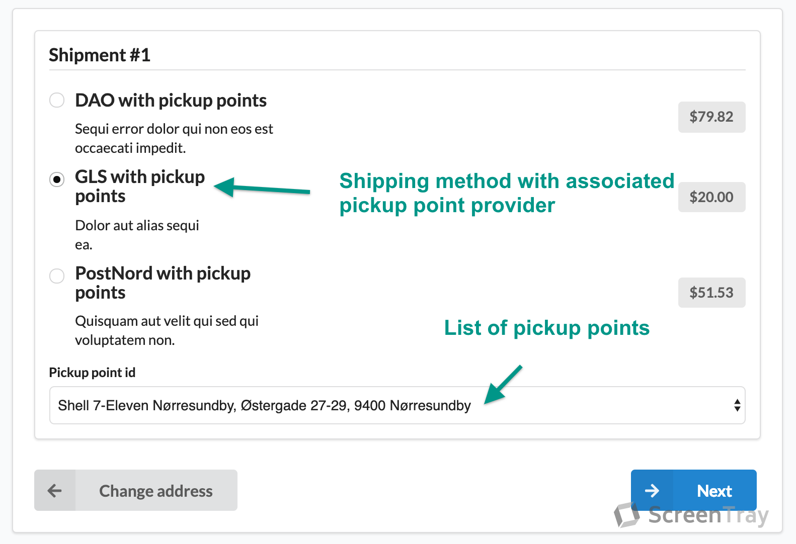The height and width of the screenshot is (544, 796).
Task: Click the Shipment #1 heading
Action: point(100,55)
